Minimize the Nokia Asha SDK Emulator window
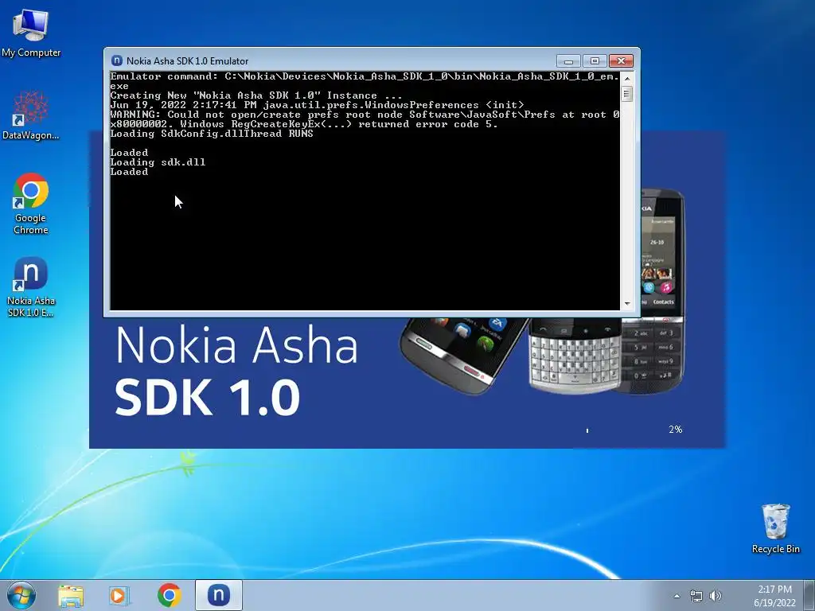 [x=568, y=61]
